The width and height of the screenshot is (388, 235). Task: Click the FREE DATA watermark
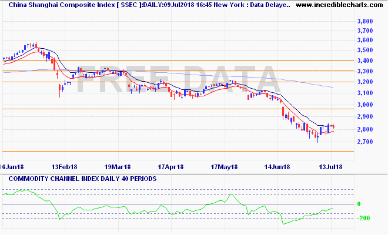(x=176, y=79)
